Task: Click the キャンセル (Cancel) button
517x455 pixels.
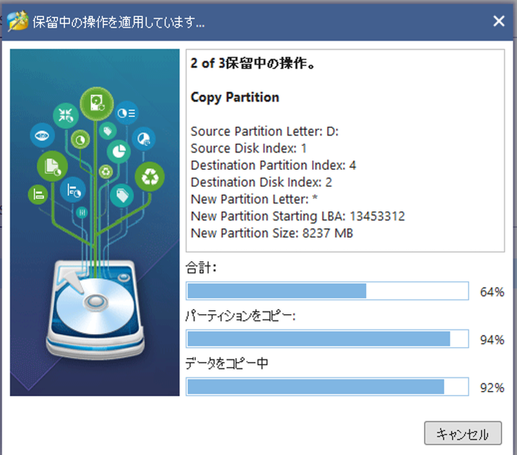Action: pyautogui.click(x=463, y=433)
